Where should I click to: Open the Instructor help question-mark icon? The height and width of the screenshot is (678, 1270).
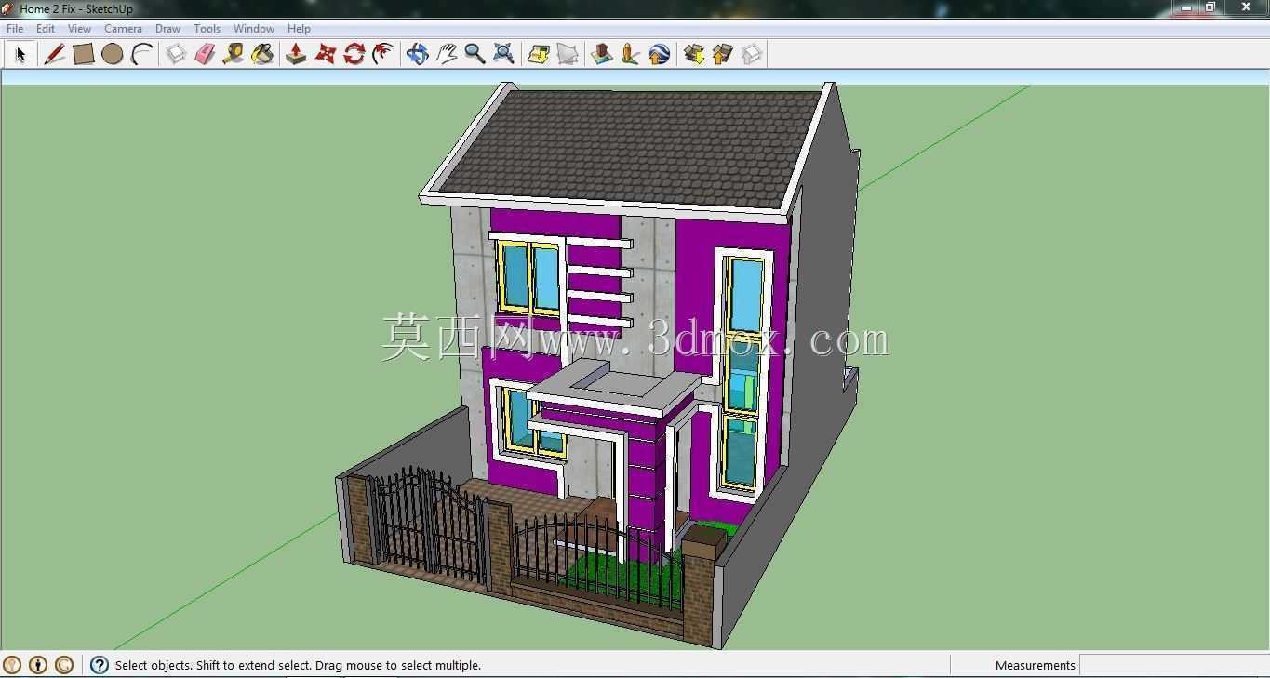[100, 665]
